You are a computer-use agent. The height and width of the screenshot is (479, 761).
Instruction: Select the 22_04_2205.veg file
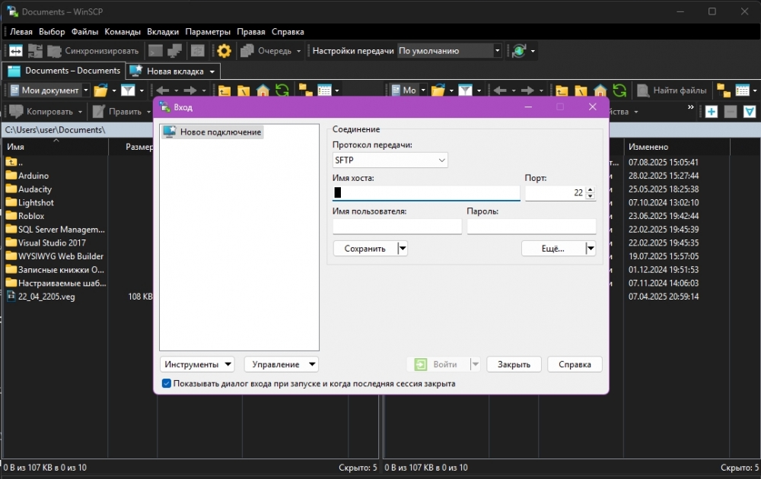[46, 297]
